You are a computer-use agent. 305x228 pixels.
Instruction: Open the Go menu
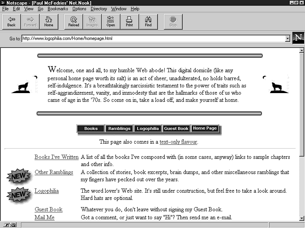40,9
